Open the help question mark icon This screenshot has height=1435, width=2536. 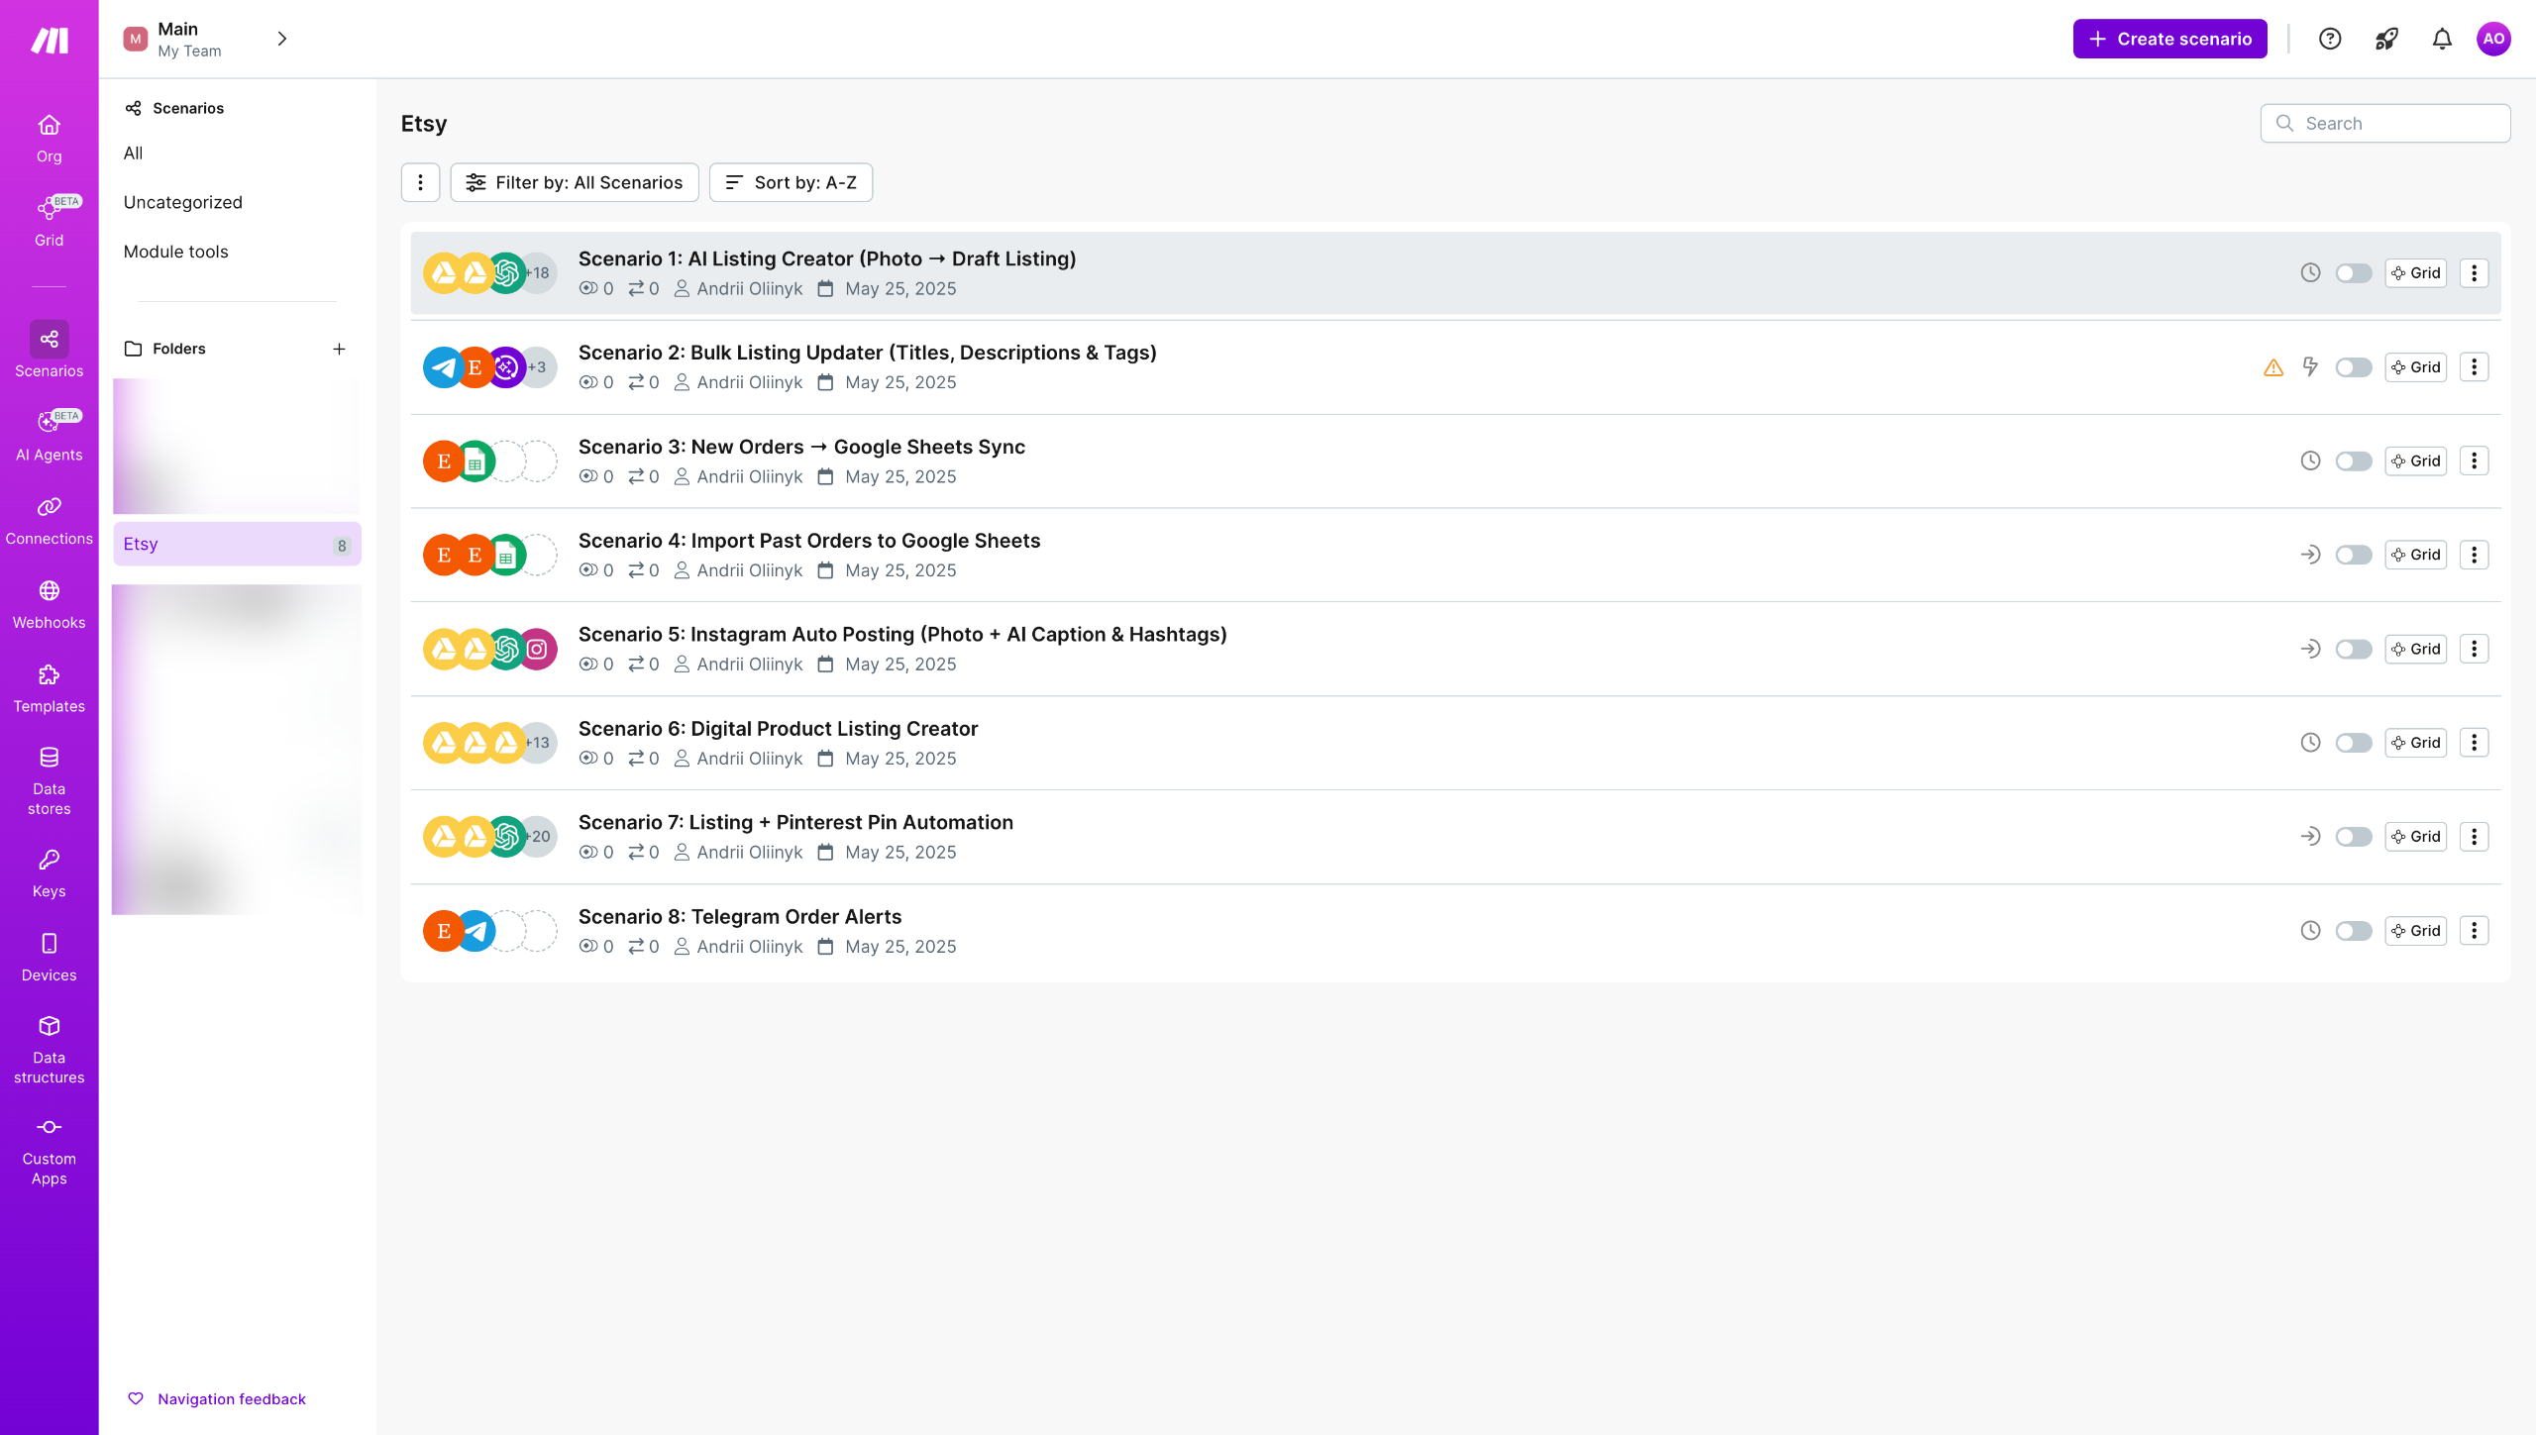coord(2329,39)
